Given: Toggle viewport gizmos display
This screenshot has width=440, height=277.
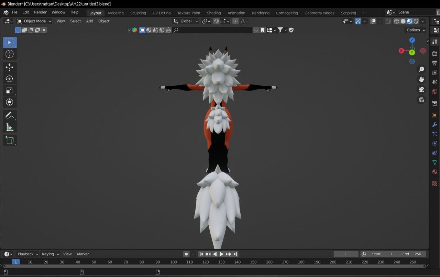Looking at the screenshot, I should coord(358,21).
